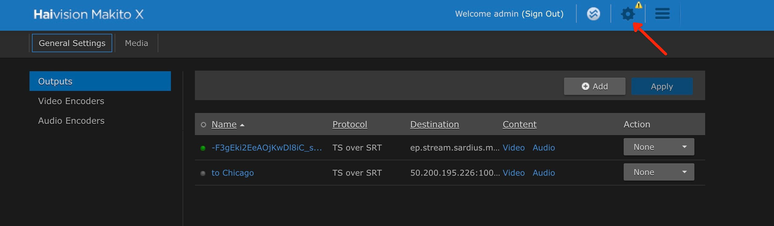This screenshot has height=226, width=774.
Task: Toggle Name column sort arrow
Action: [x=242, y=125]
